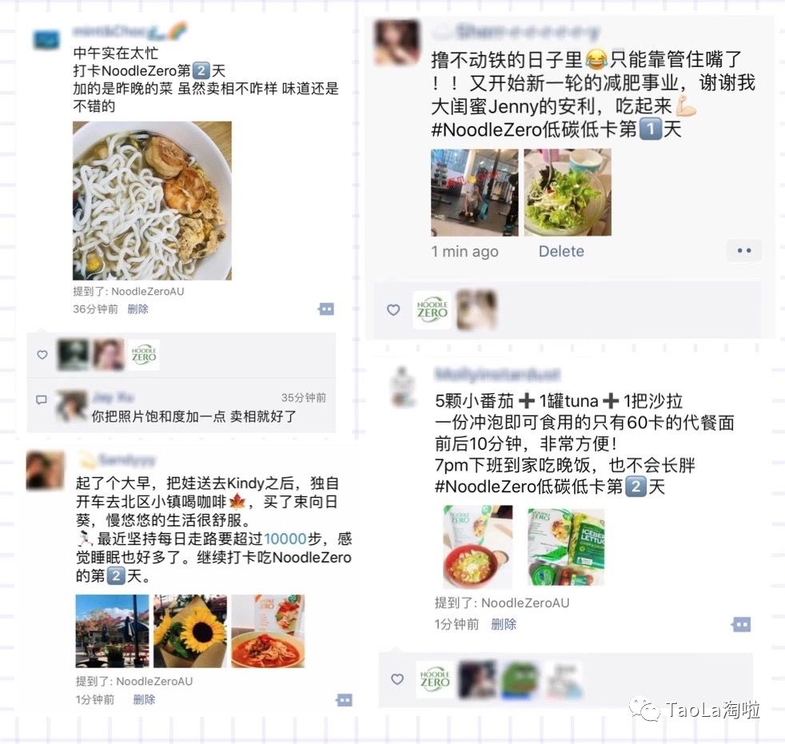This screenshot has height=744, width=785.
Task: Open the sunflower bouquet photo
Action: click(190, 631)
